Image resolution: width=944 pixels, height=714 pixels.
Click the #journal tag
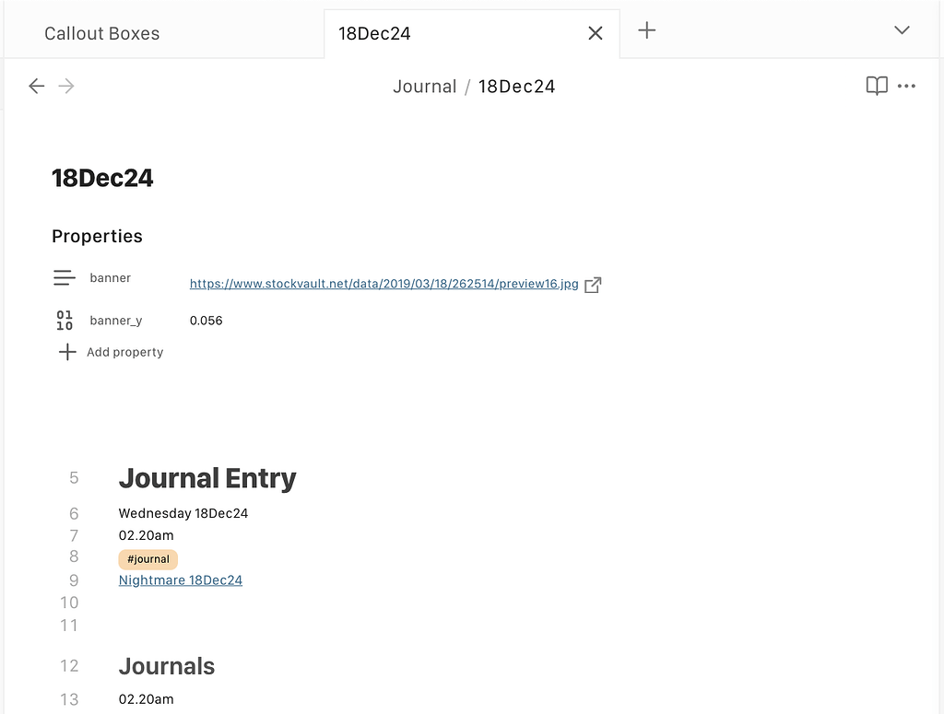point(147,559)
